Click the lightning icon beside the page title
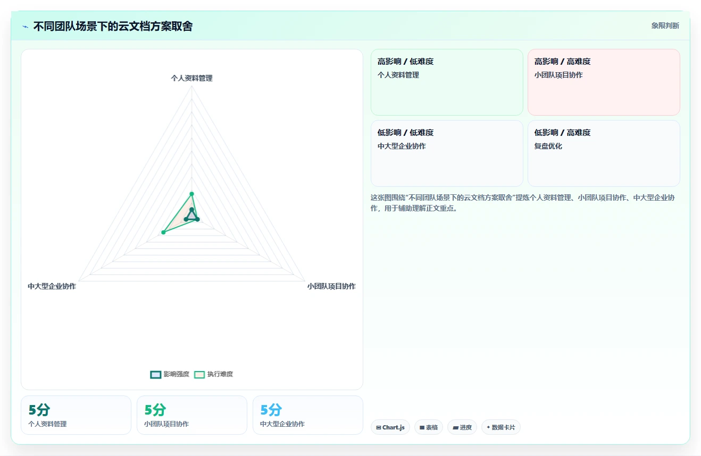 tap(25, 27)
